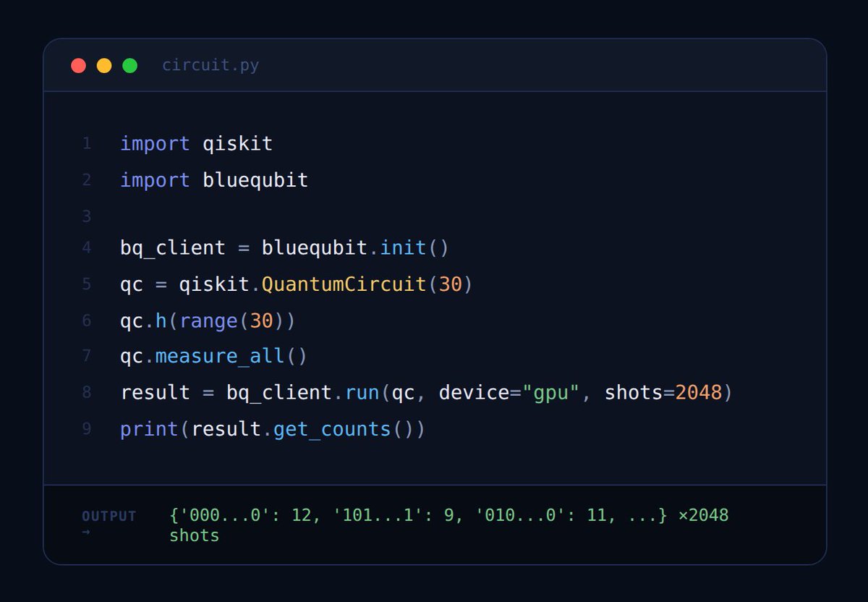Screen dimensions: 868x602
Task: Click 'result' variable on line 8
Action: 156,393
